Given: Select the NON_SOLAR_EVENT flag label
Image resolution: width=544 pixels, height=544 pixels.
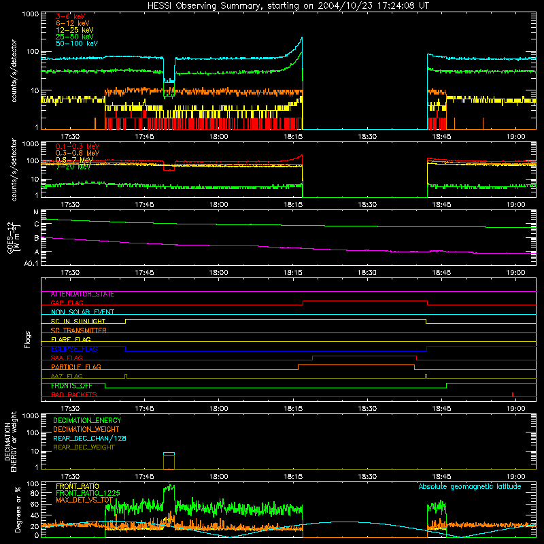Looking at the screenshot, I should [x=82, y=312].
